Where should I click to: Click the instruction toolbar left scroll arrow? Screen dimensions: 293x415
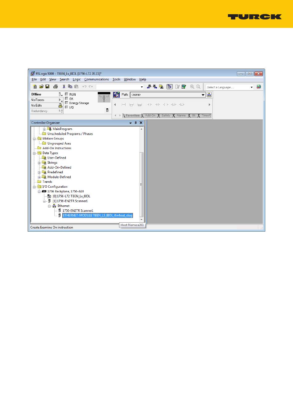[115, 105]
